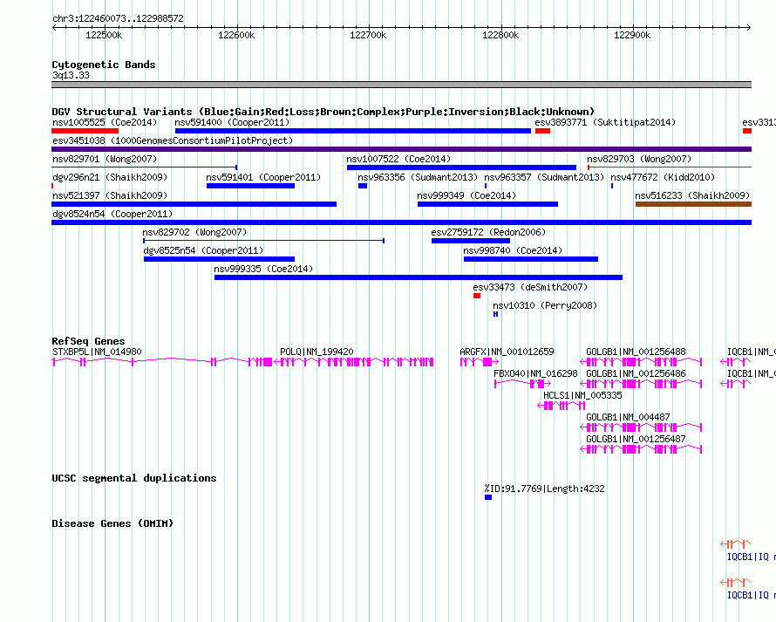
Task: Click the nsv829703 (Wong2007) label
Action: 639,159
